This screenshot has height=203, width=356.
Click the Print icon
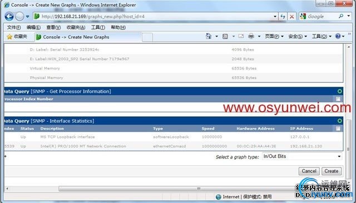[251, 36]
